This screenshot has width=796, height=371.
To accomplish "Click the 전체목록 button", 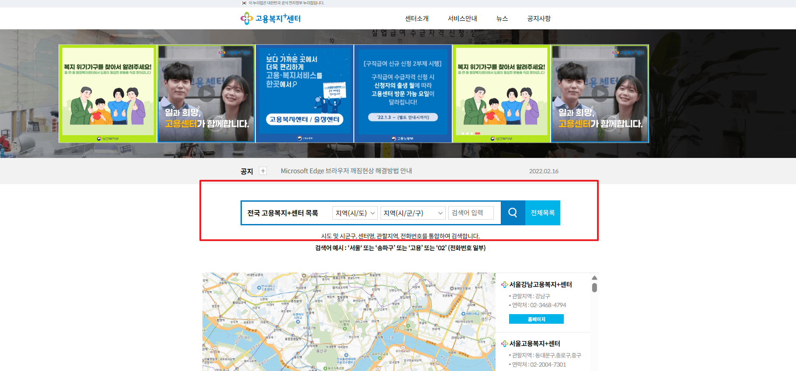I will point(543,213).
